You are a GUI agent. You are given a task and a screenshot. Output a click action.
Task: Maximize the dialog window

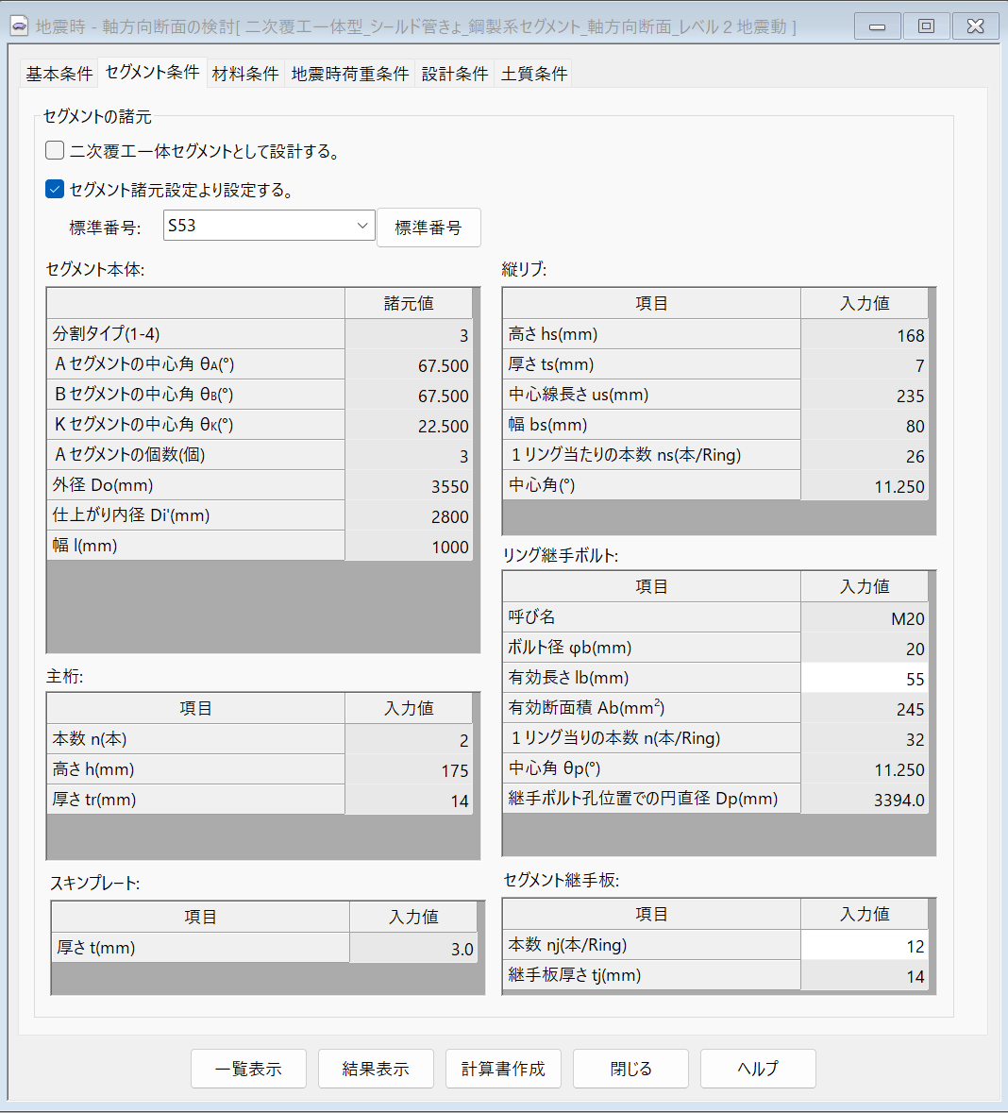click(x=926, y=26)
